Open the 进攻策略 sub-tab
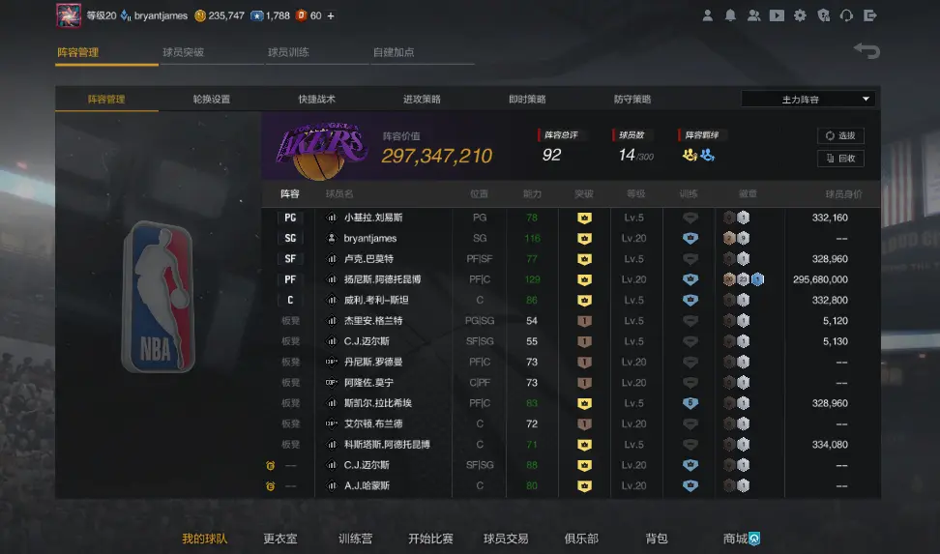940x554 pixels. [422, 99]
